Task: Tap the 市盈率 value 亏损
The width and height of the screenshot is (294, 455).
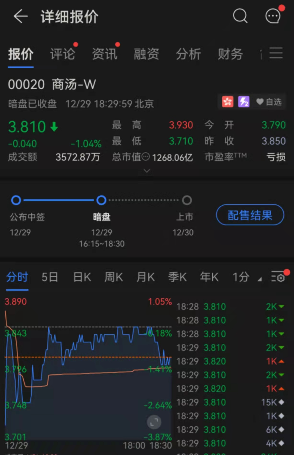Action: click(276, 157)
